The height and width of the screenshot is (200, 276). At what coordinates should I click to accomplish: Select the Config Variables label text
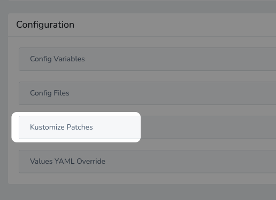pyautogui.click(x=57, y=59)
